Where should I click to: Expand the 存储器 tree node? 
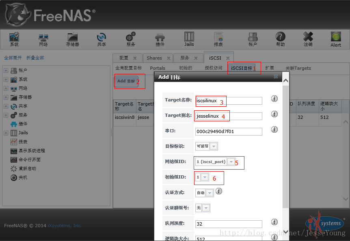[x=6, y=97]
